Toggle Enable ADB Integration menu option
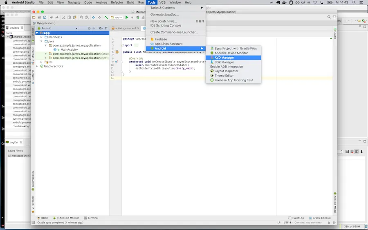 click(227, 67)
